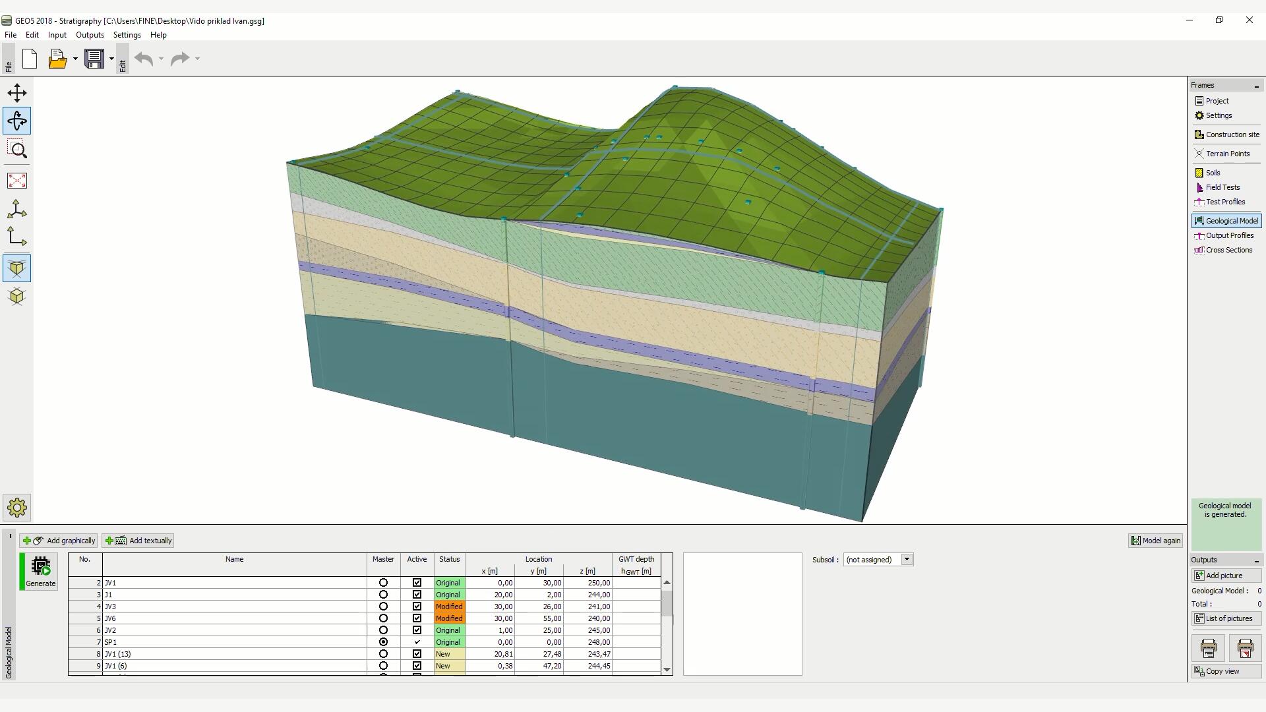Click the fit view to window icon
The height and width of the screenshot is (712, 1266).
(x=17, y=181)
